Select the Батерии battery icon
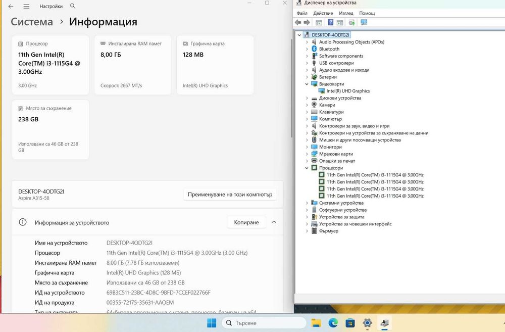The width and height of the screenshot is (505, 332). (314, 77)
